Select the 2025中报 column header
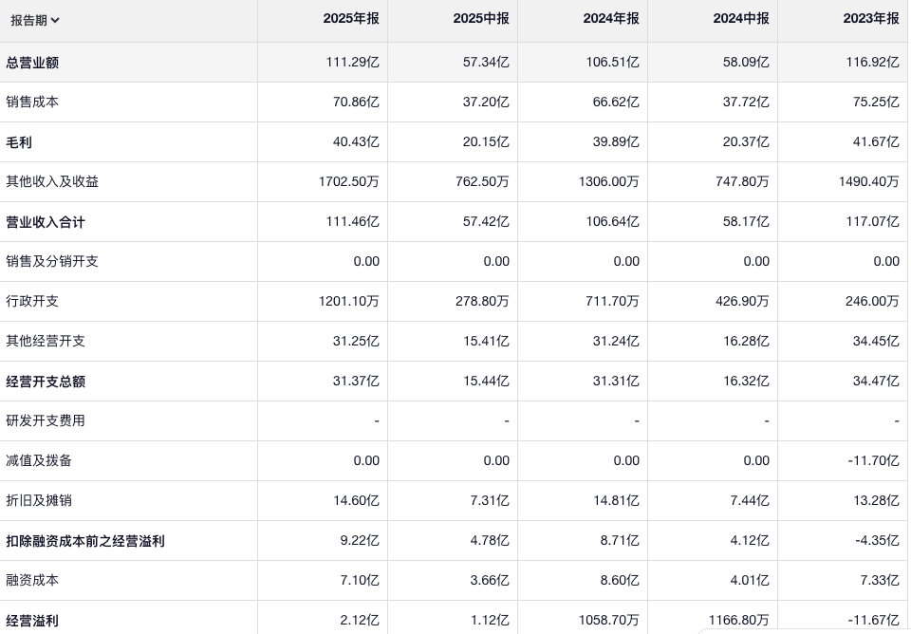This screenshot has width=911, height=634. [x=481, y=19]
